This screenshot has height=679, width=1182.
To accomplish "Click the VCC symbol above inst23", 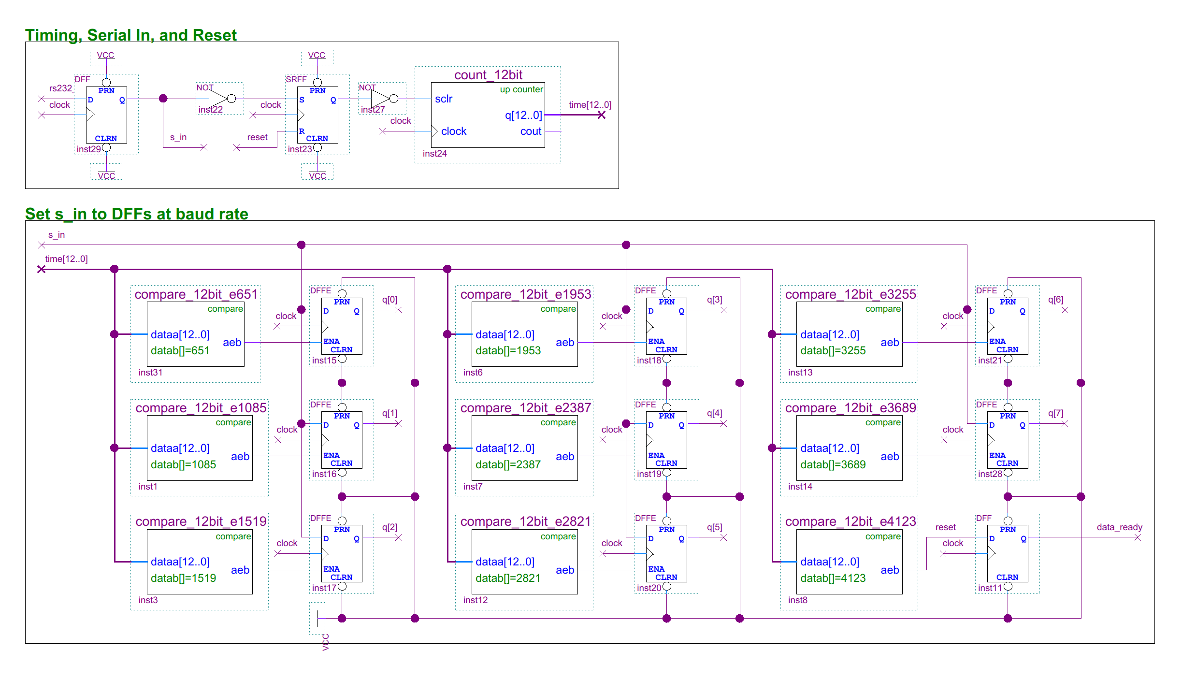I will [x=317, y=57].
